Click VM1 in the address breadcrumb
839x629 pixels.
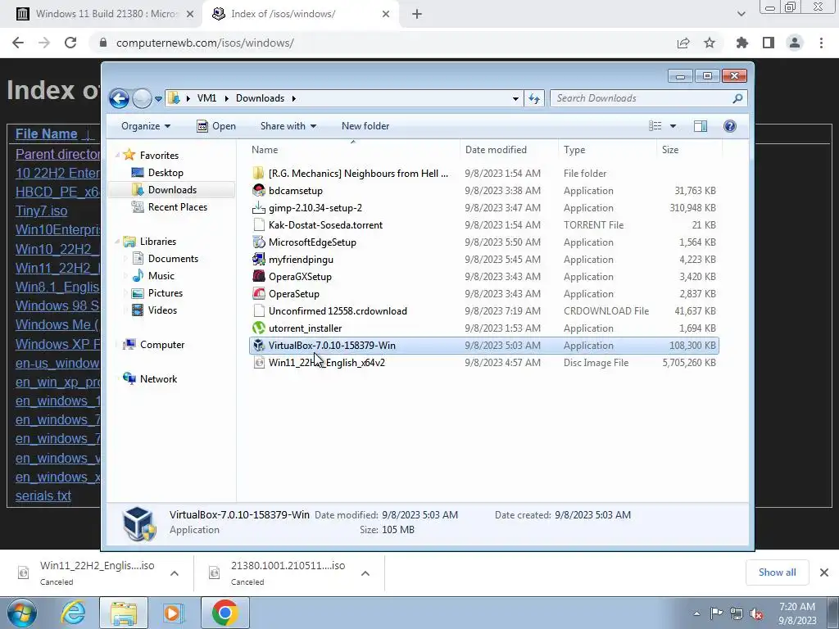(206, 98)
